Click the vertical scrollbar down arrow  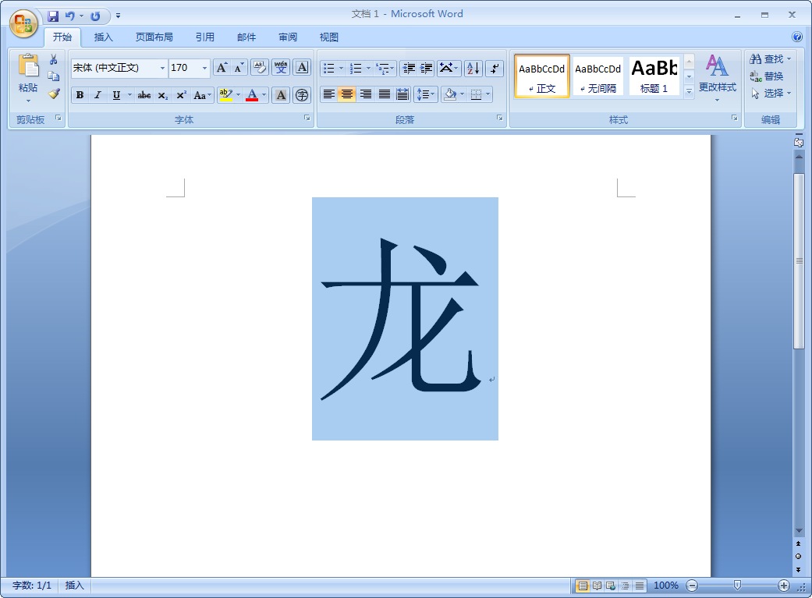pos(799,531)
